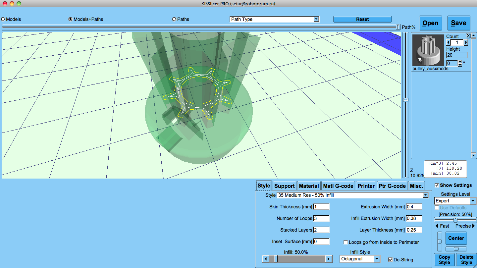
Task: Open the Path Type dropdown
Action: point(274,19)
